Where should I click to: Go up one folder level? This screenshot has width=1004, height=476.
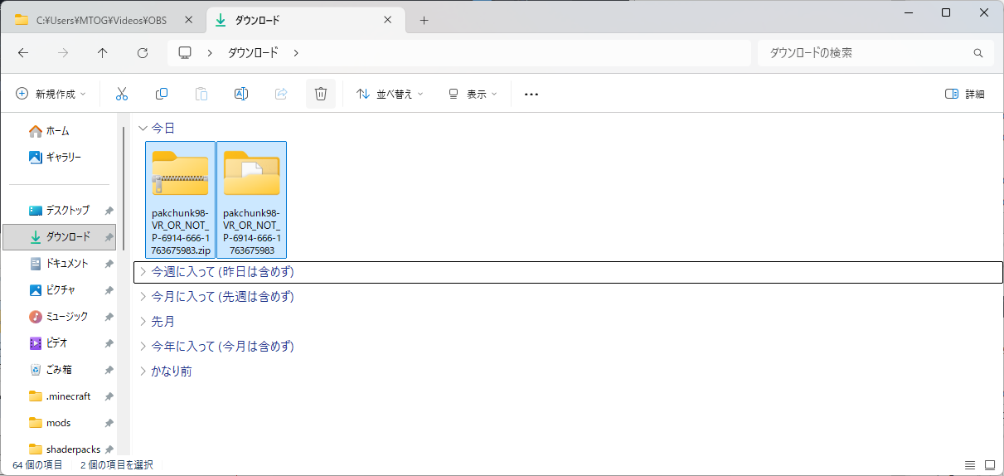(x=102, y=52)
